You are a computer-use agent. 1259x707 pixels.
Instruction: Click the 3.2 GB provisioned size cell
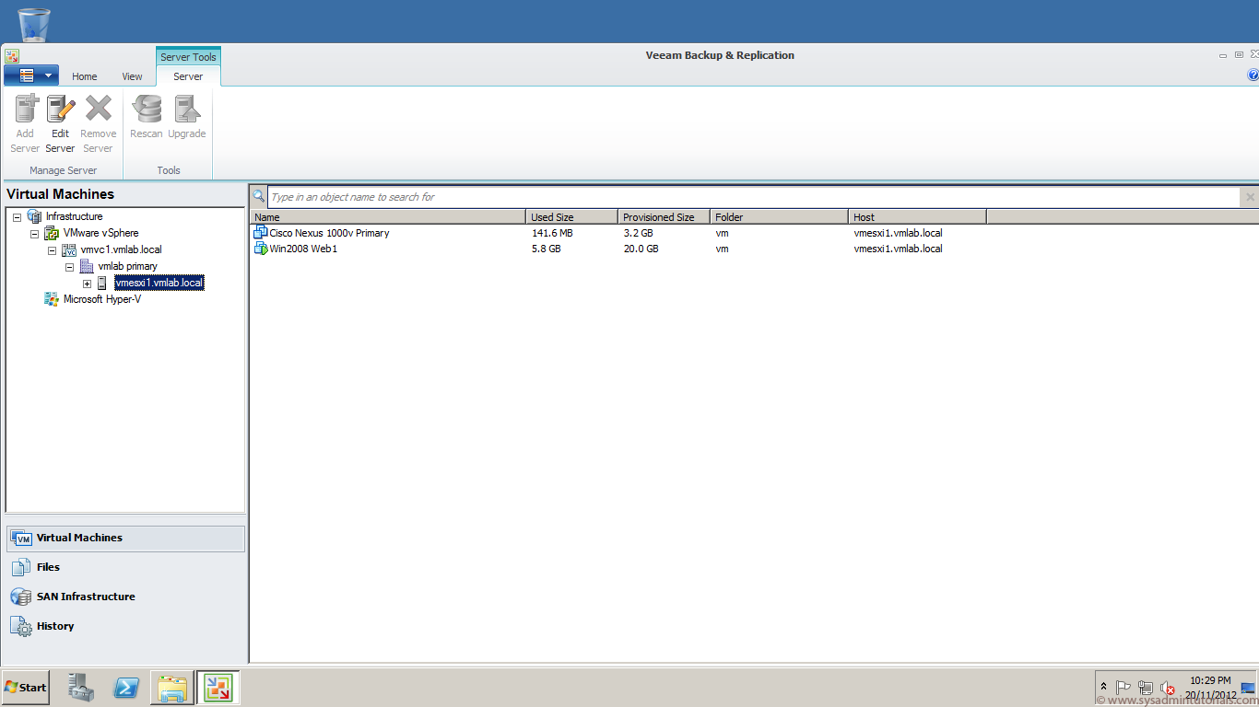(638, 233)
